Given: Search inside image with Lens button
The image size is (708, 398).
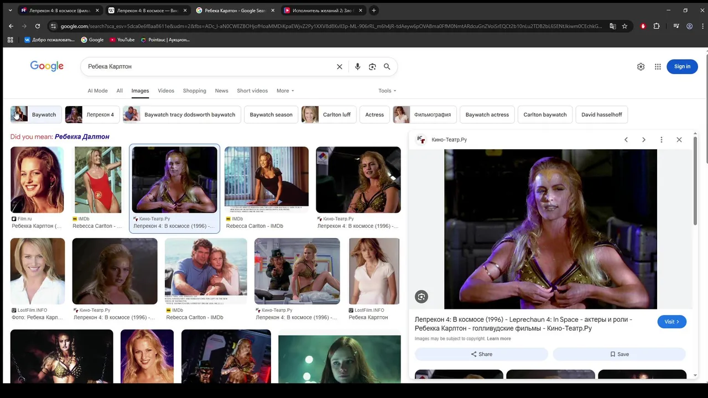Looking at the screenshot, I should [x=421, y=297].
